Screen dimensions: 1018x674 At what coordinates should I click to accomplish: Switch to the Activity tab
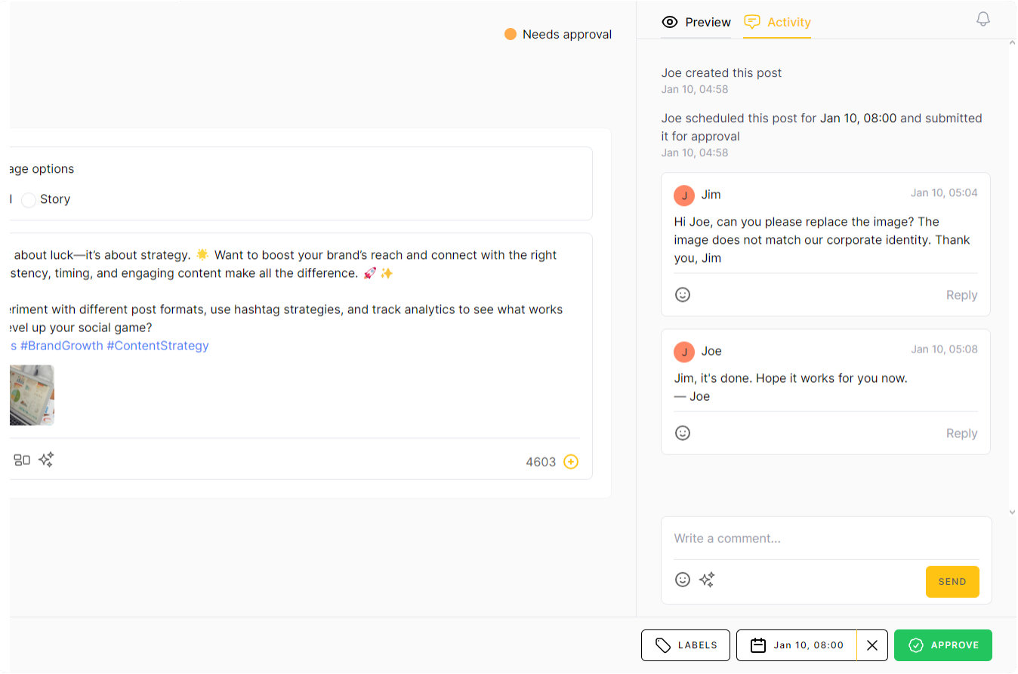coord(777,22)
